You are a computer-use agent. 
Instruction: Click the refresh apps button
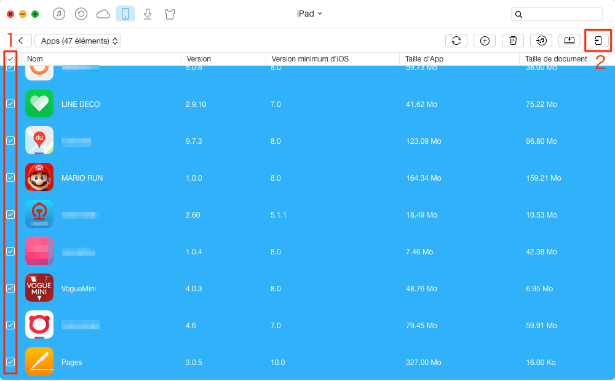(456, 41)
